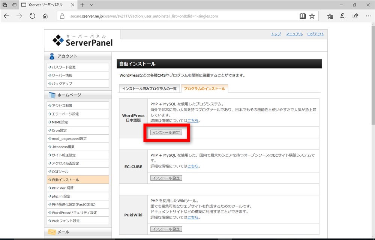375x240 pixels.
Task: Open the マニュアル link
Action: point(294,34)
